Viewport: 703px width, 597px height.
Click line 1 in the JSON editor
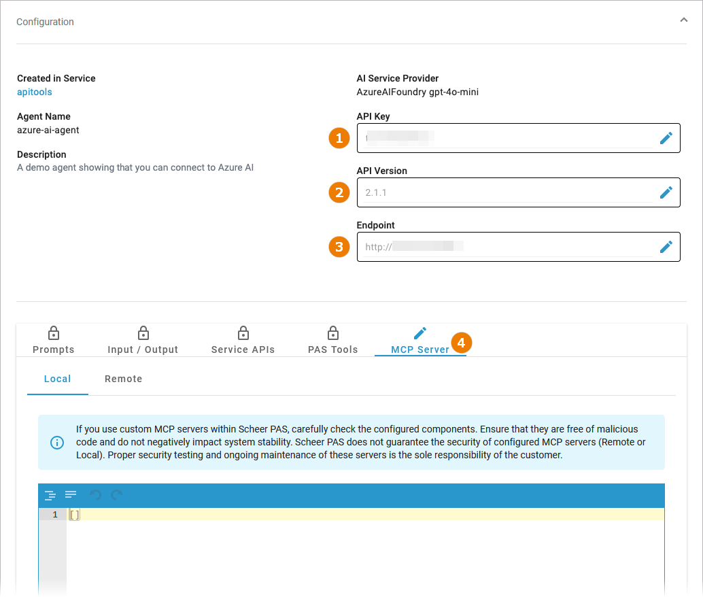click(x=340, y=515)
